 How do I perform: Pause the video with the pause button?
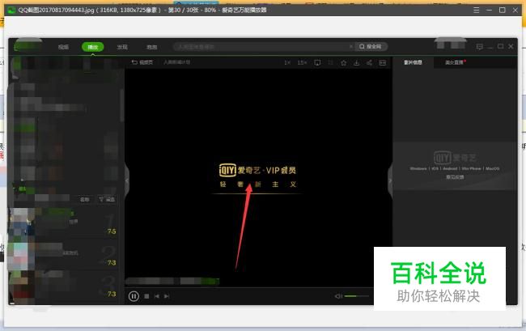point(134,296)
